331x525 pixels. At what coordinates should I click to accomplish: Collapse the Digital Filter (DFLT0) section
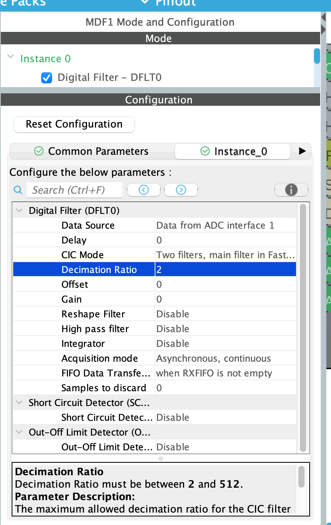19,210
